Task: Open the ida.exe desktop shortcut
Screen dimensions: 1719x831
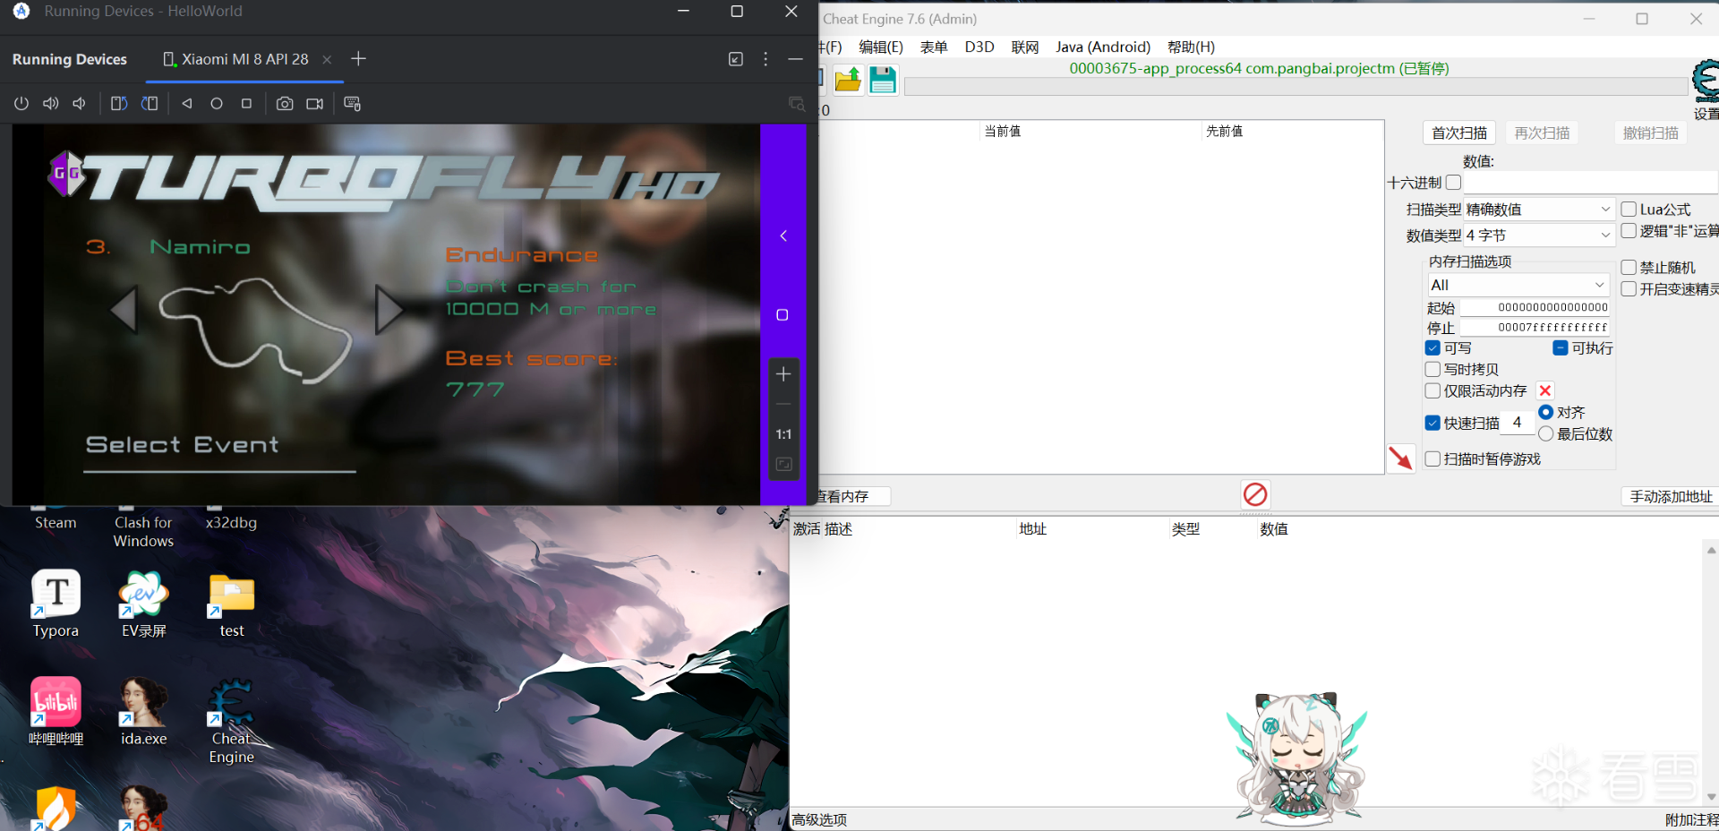Action: click(144, 712)
